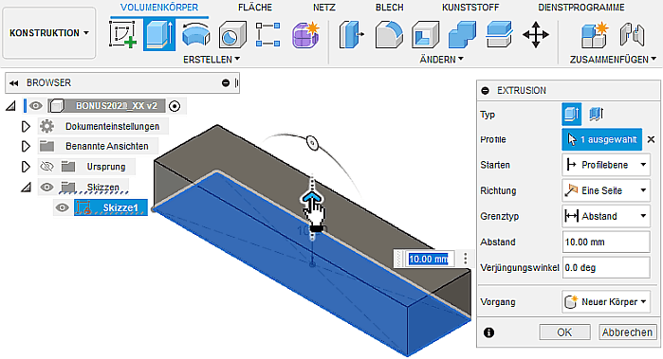Select the Create Sketch tool icon
This screenshot has width=663, height=359.
tap(122, 34)
